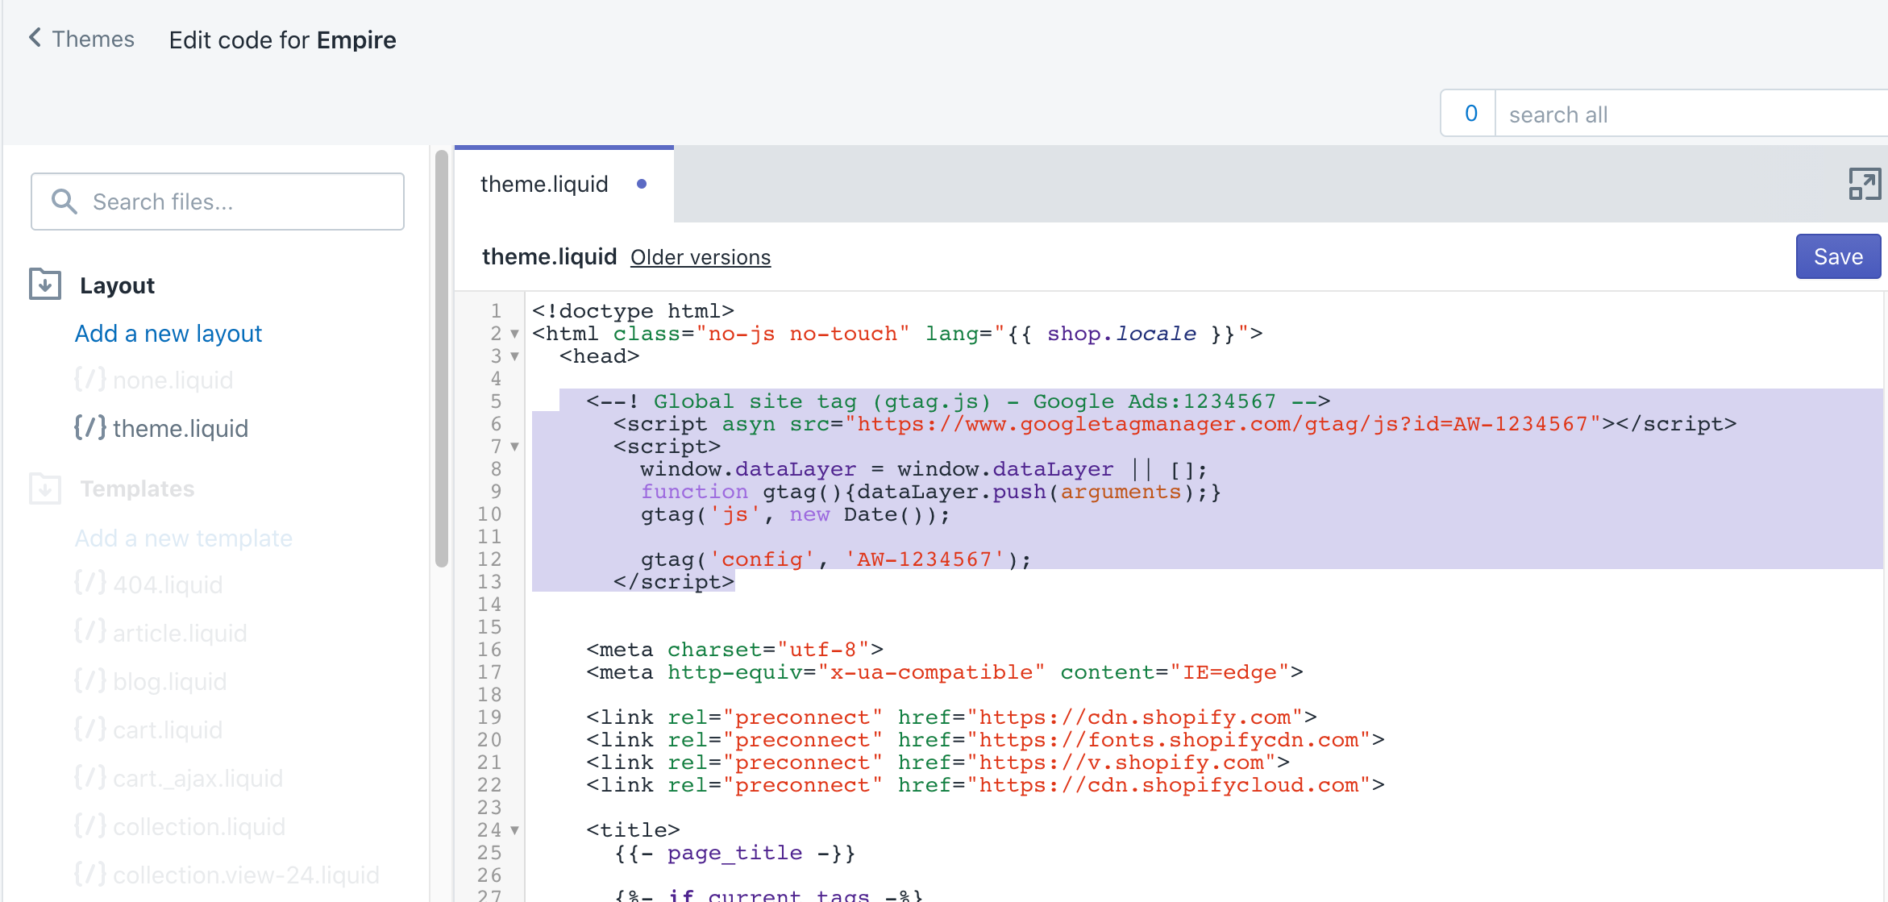Click the liquid file icon beside theme.liquid
The height and width of the screenshot is (902, 1888).
click(89, 427)
